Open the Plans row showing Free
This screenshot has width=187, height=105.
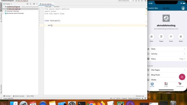click(167, 59)
